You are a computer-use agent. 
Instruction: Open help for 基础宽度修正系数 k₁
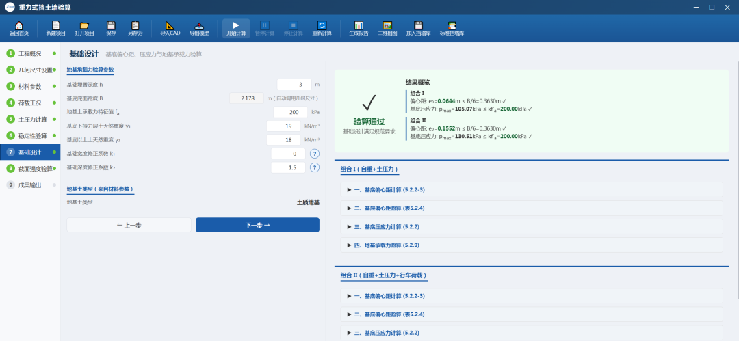[315, 154]
